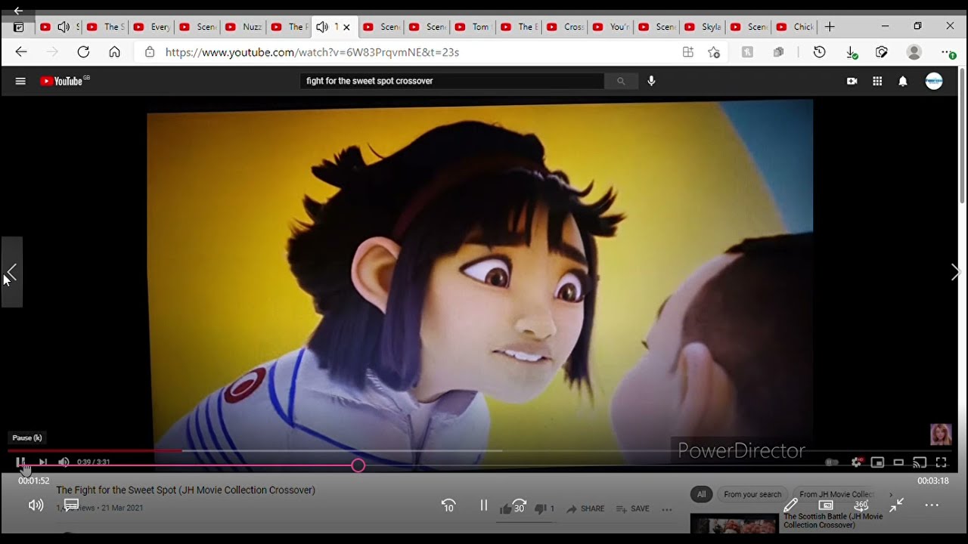Start voice search with the microphone icon
Screen dimensions: 968x544
tap(651, 81)
